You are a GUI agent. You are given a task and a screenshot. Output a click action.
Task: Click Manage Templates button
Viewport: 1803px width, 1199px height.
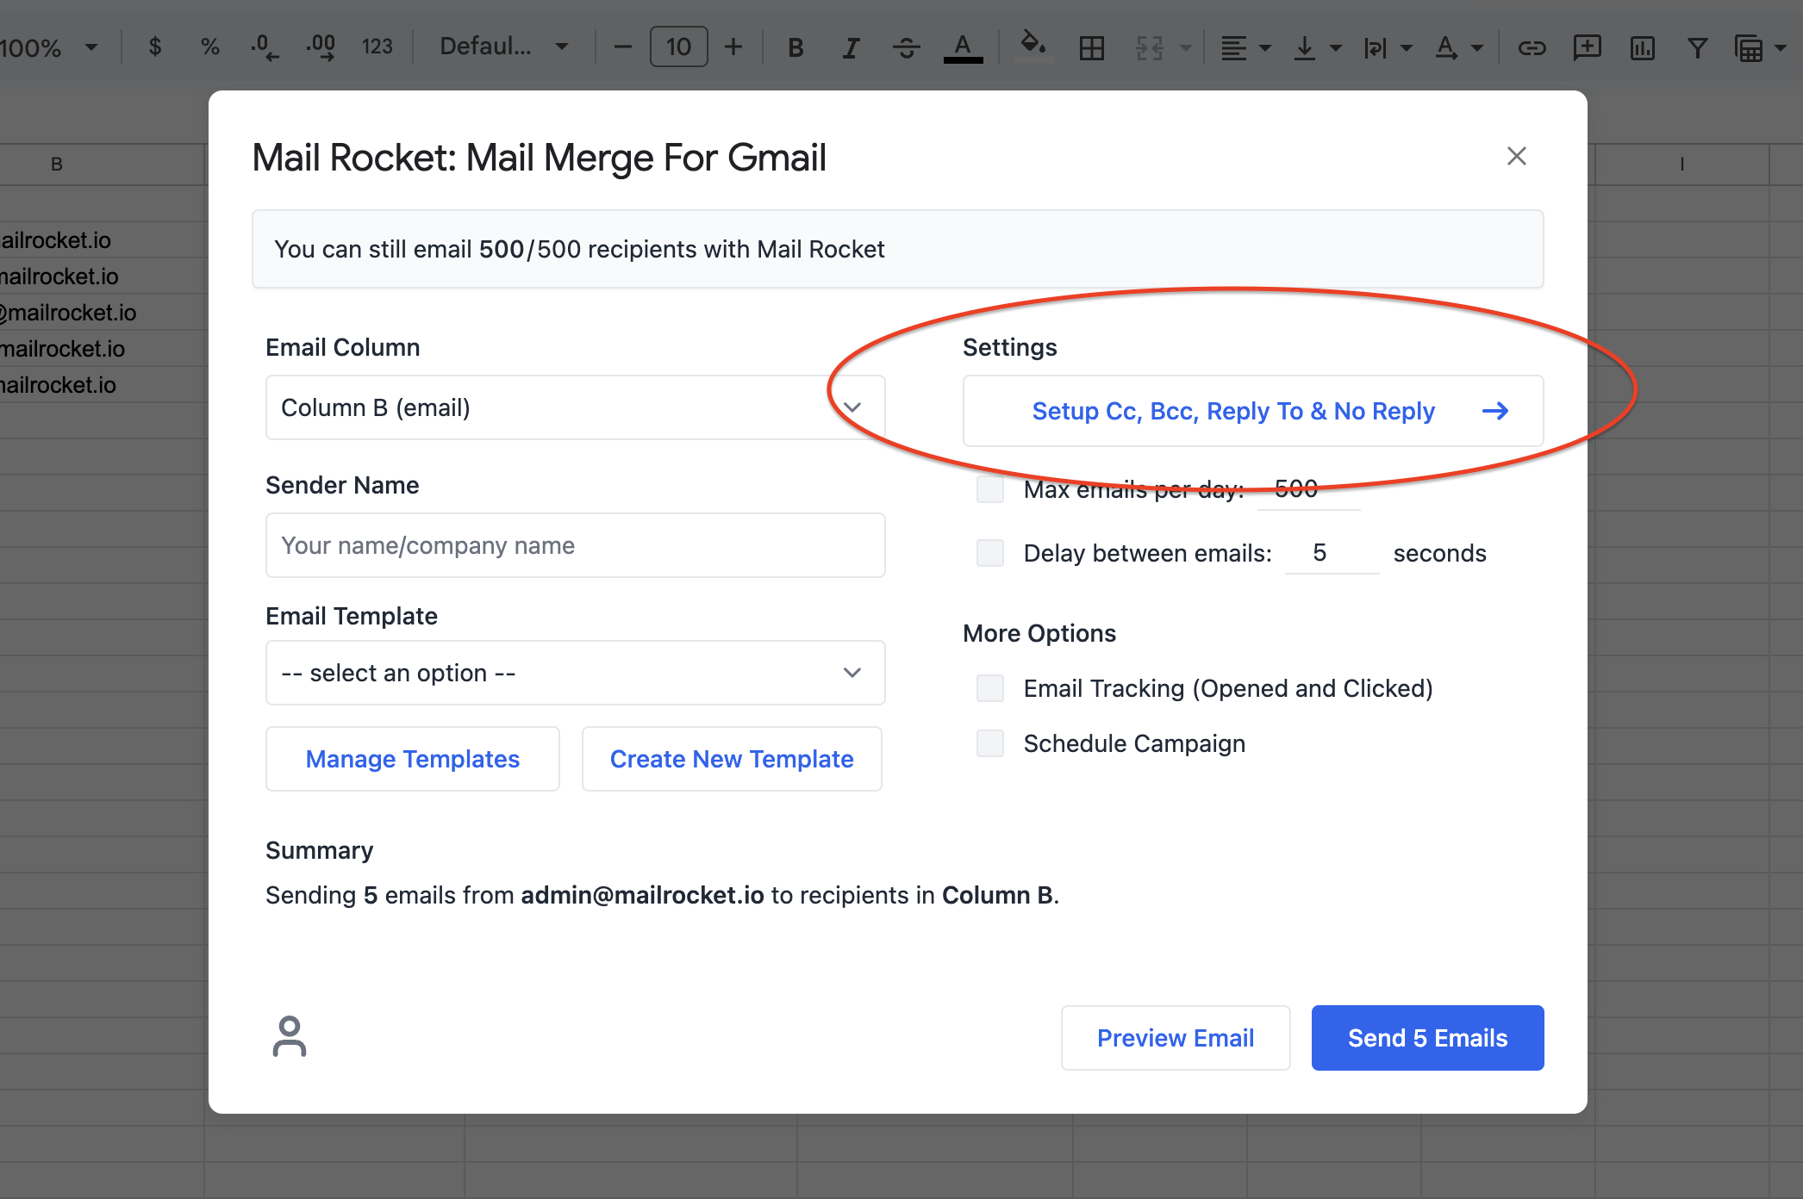click(x=412, y=759)
